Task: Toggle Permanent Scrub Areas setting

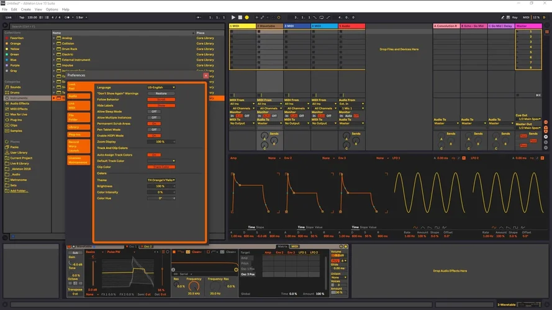Action: [154, 123]
